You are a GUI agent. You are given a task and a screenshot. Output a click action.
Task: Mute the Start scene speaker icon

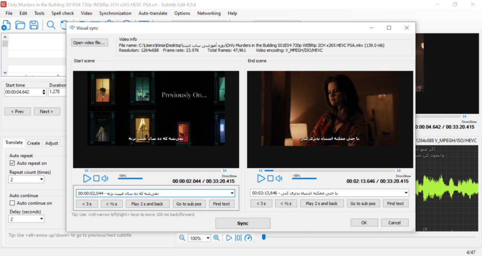point(105,178)
